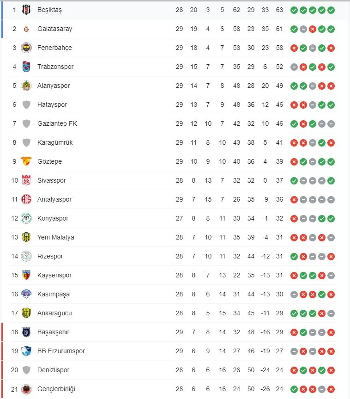Open the Hatayspor team page

click(x=52, y=104)
